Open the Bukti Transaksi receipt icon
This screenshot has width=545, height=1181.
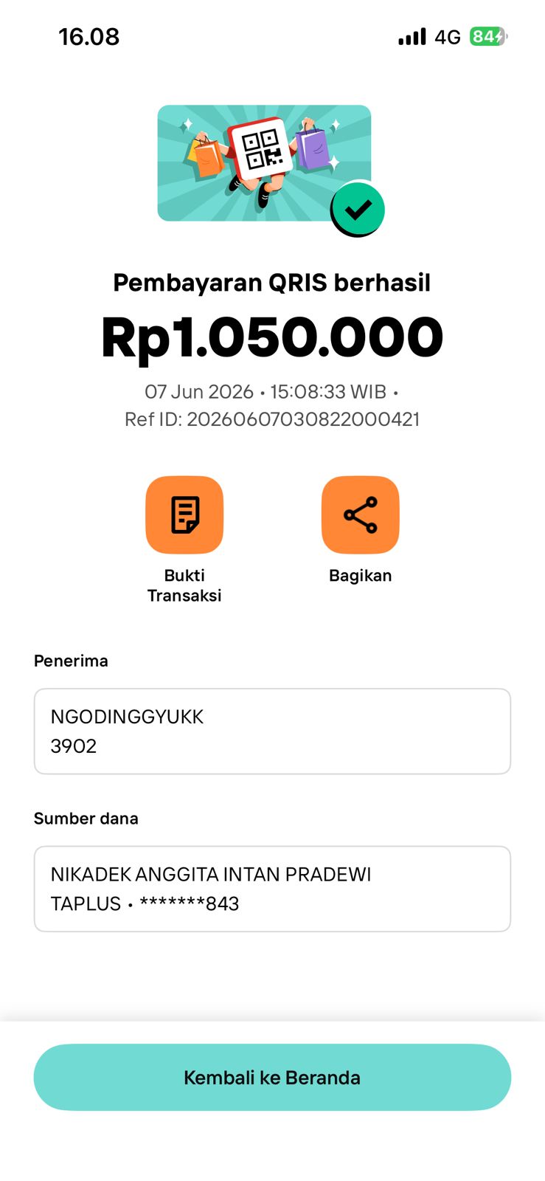(184, 514)
